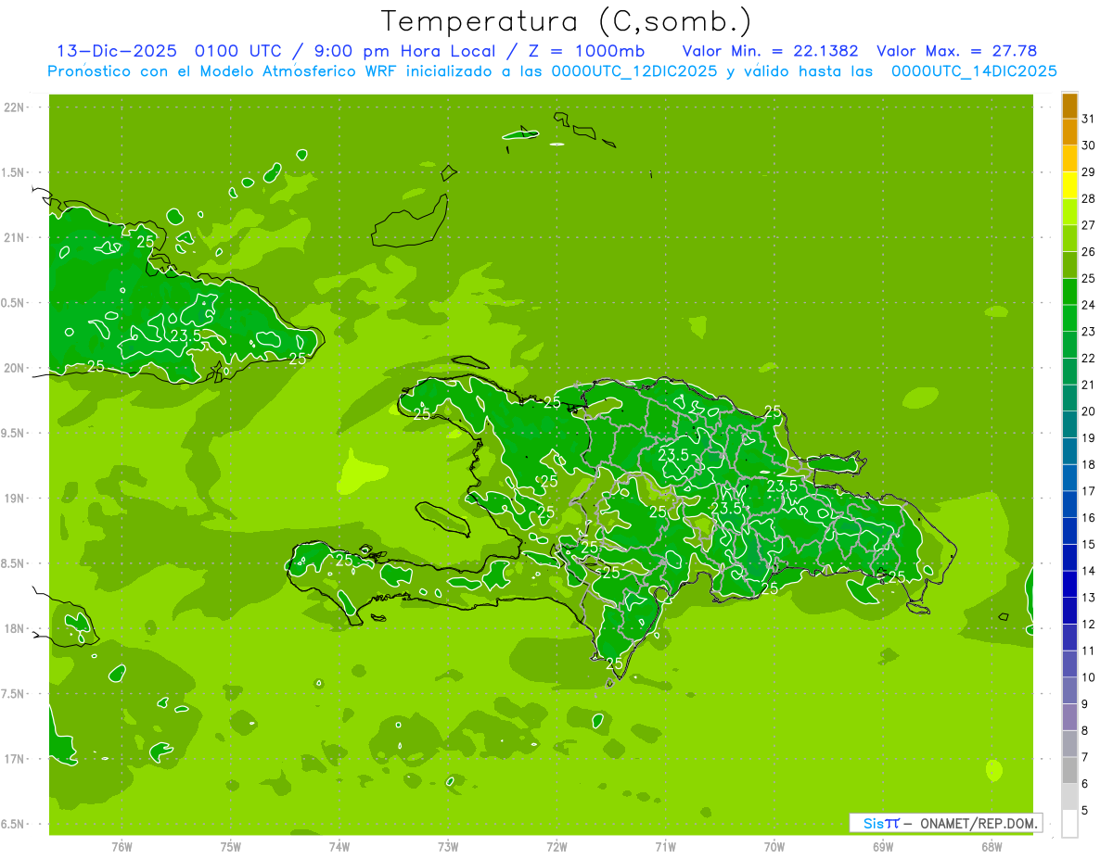This screenshot has height=859, width=1113.
Task: Select the "0000UTC_14DIC2025" valid-until time
Action: [974, 71]
